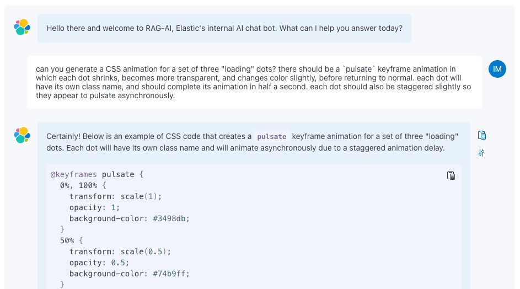Click Elastic logo beside the CSS answer
Image resolution: width=520 pixels, height=289 pixels.
click(x=22, y=135)
